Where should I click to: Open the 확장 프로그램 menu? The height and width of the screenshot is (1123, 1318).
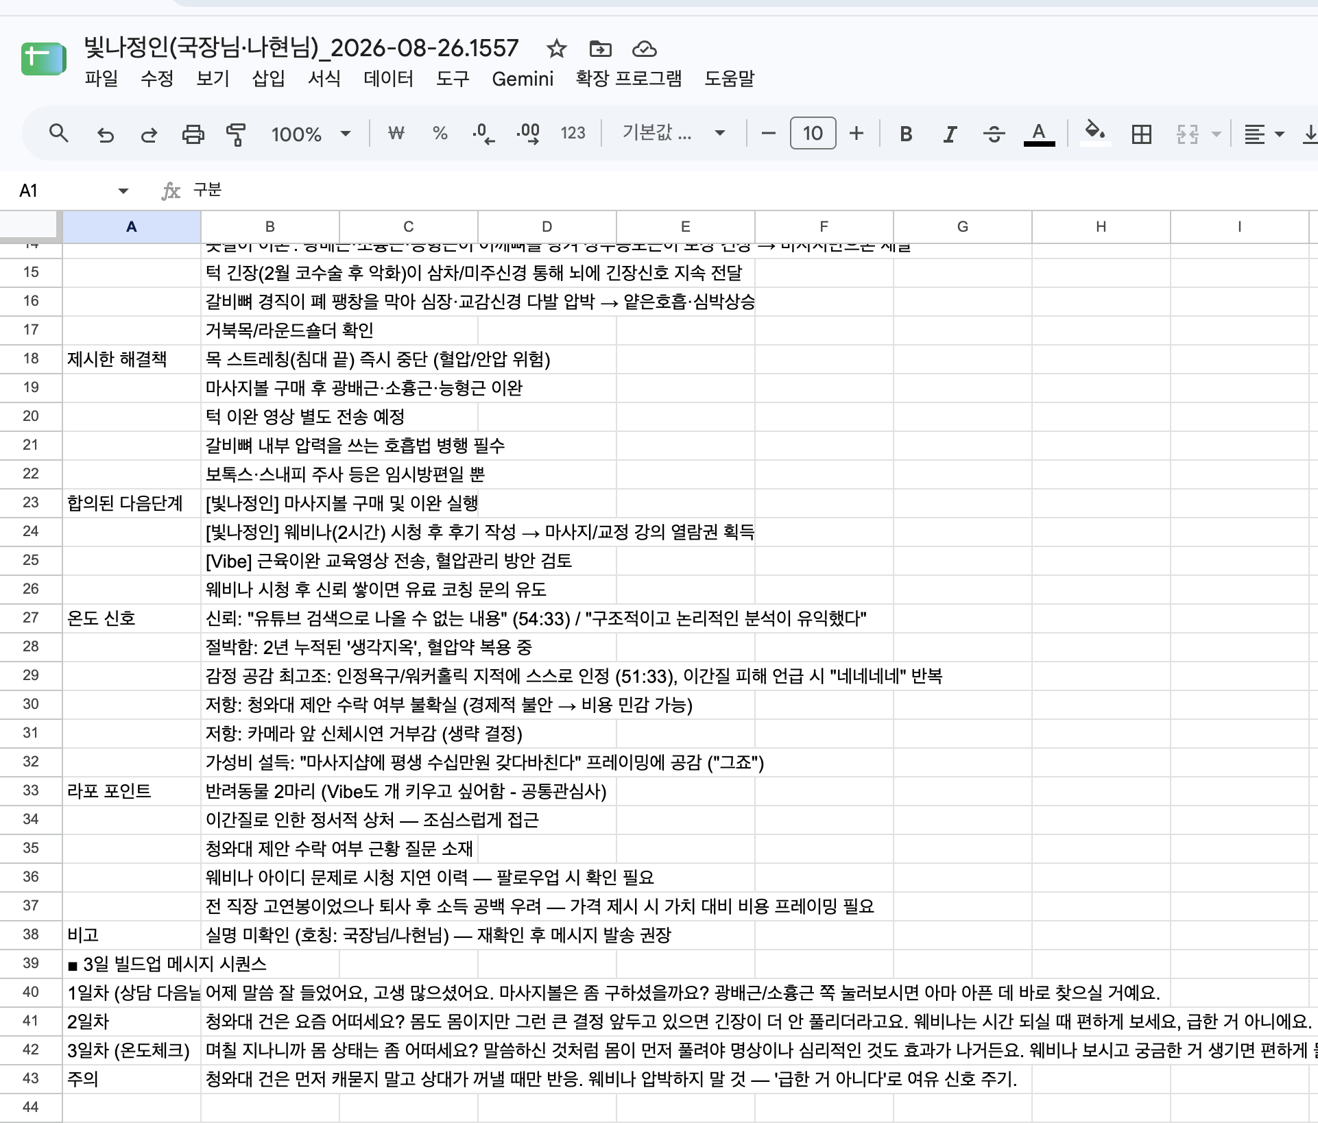point(629,79)
